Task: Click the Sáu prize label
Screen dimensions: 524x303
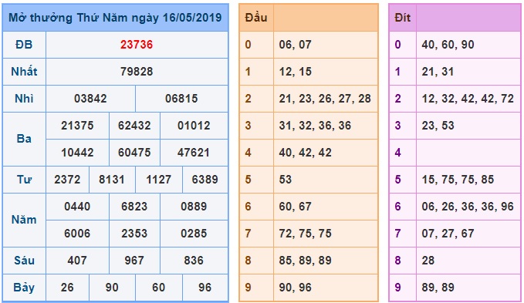Action: [24, 261]
